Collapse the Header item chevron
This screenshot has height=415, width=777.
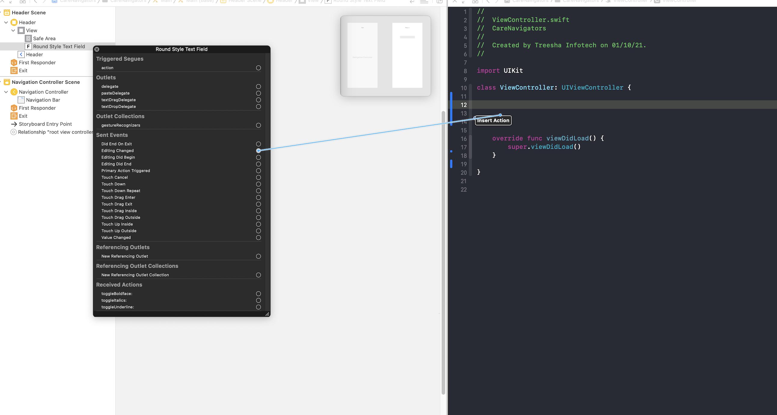[6, 22]
